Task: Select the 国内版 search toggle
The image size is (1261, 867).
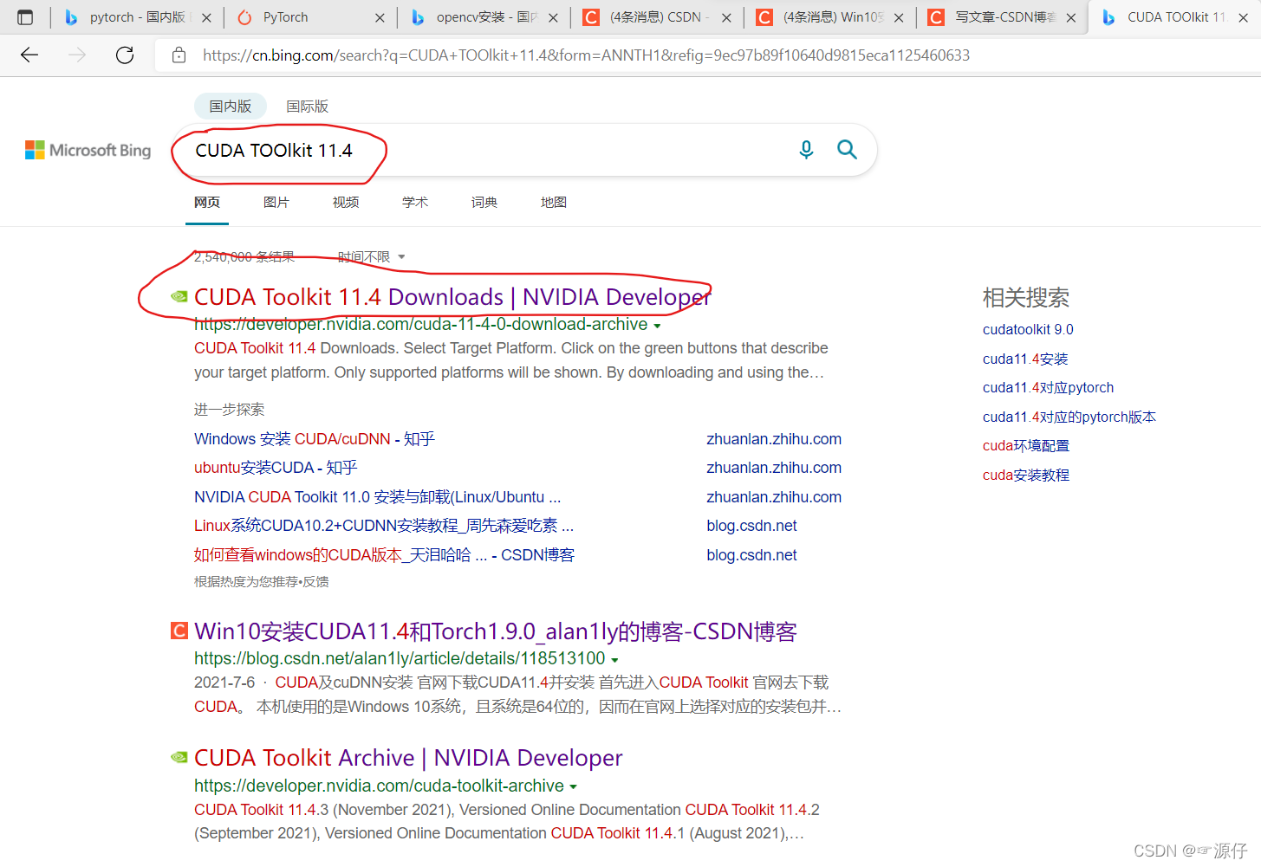Action: pos(230,106)
